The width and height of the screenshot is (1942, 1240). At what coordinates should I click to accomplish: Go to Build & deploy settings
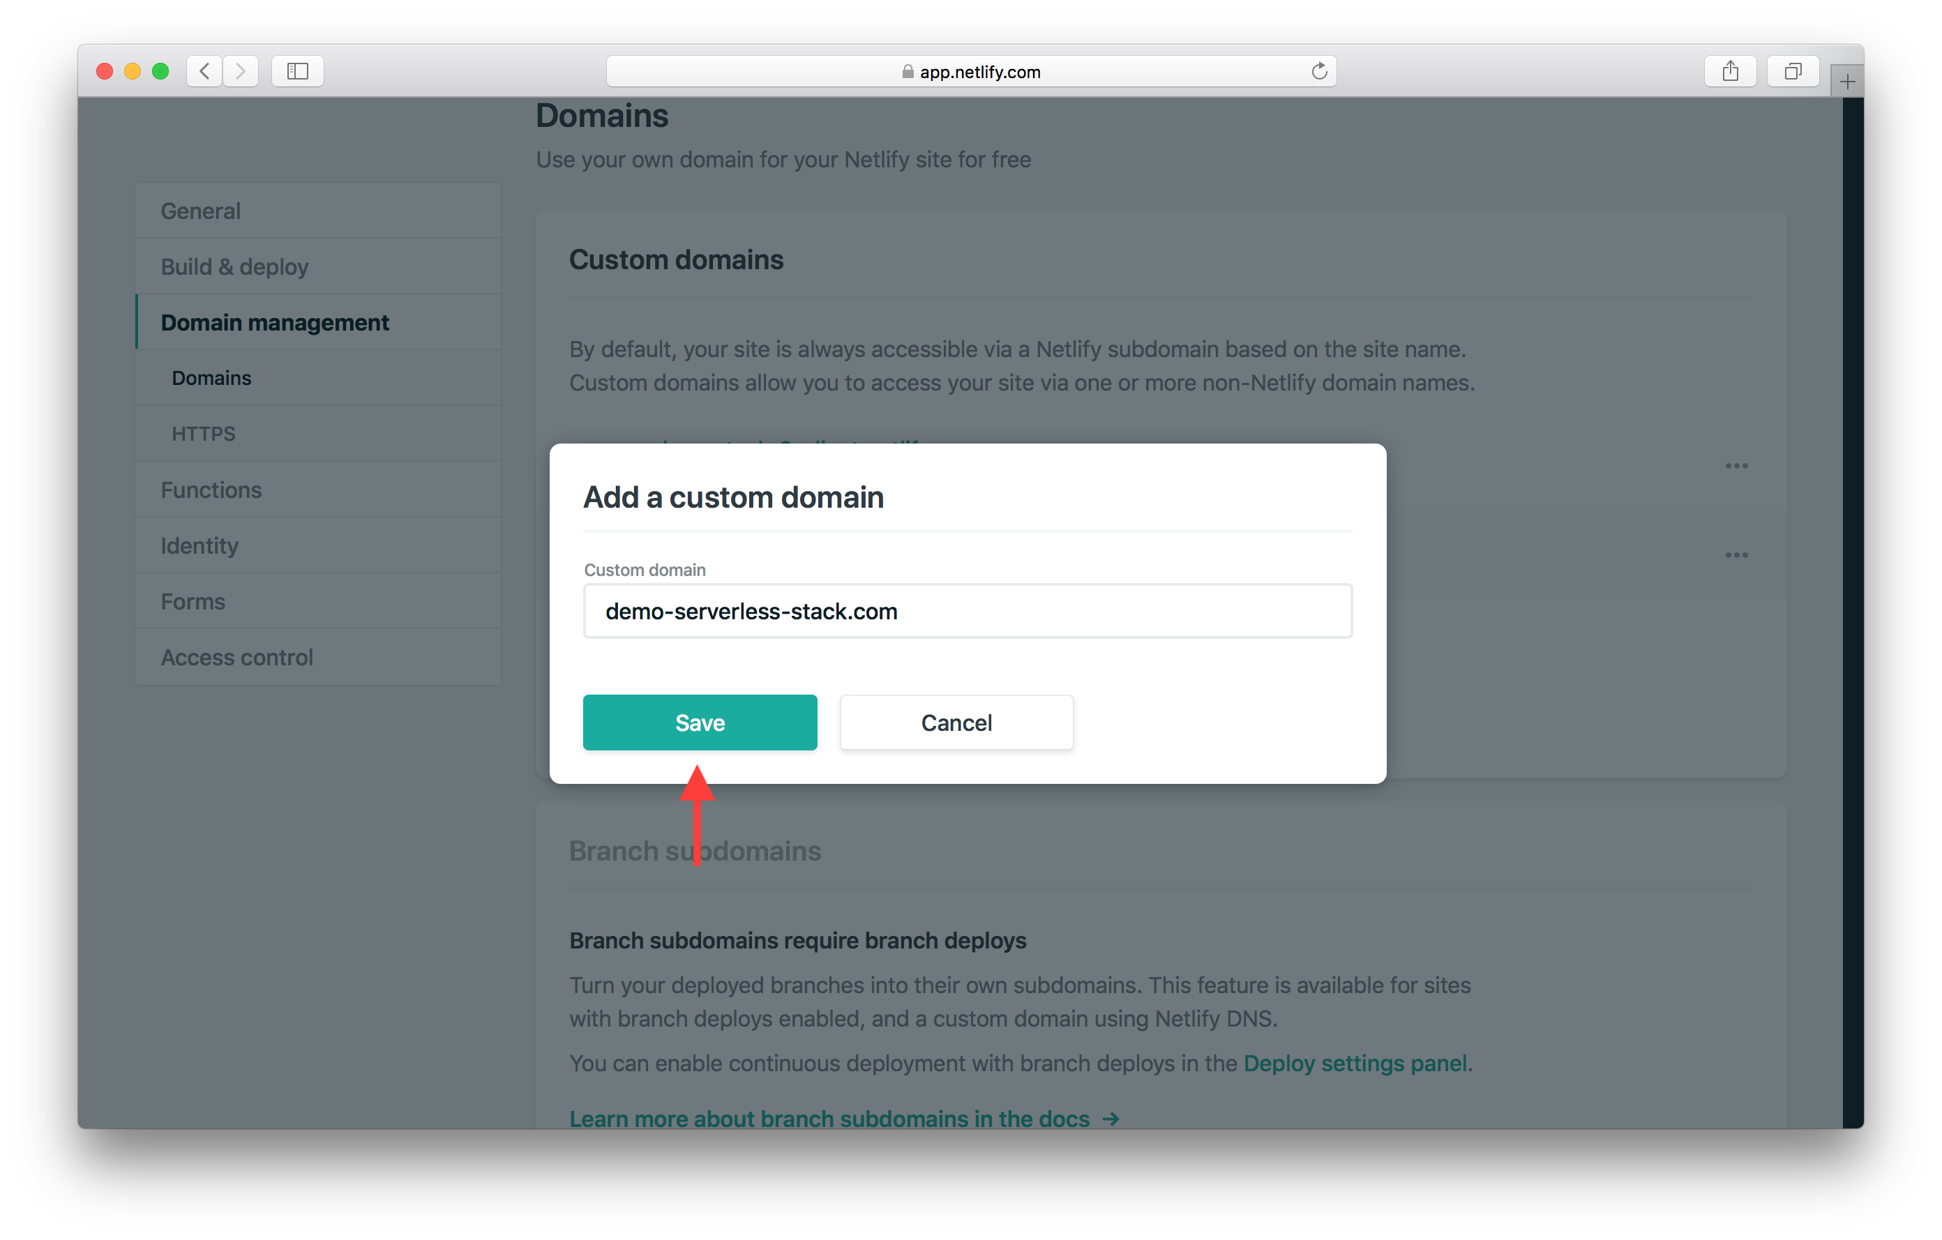tap(234, 267)
